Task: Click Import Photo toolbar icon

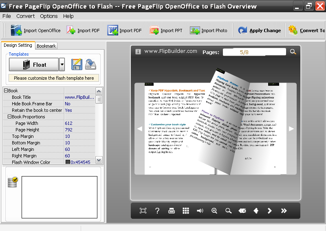Action: [x=195, y=31]
